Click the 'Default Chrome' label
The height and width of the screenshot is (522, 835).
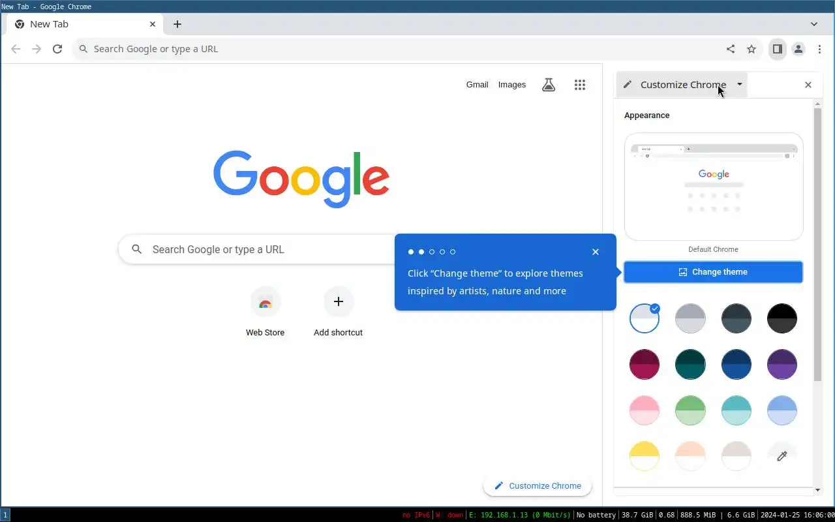point(714,249)
